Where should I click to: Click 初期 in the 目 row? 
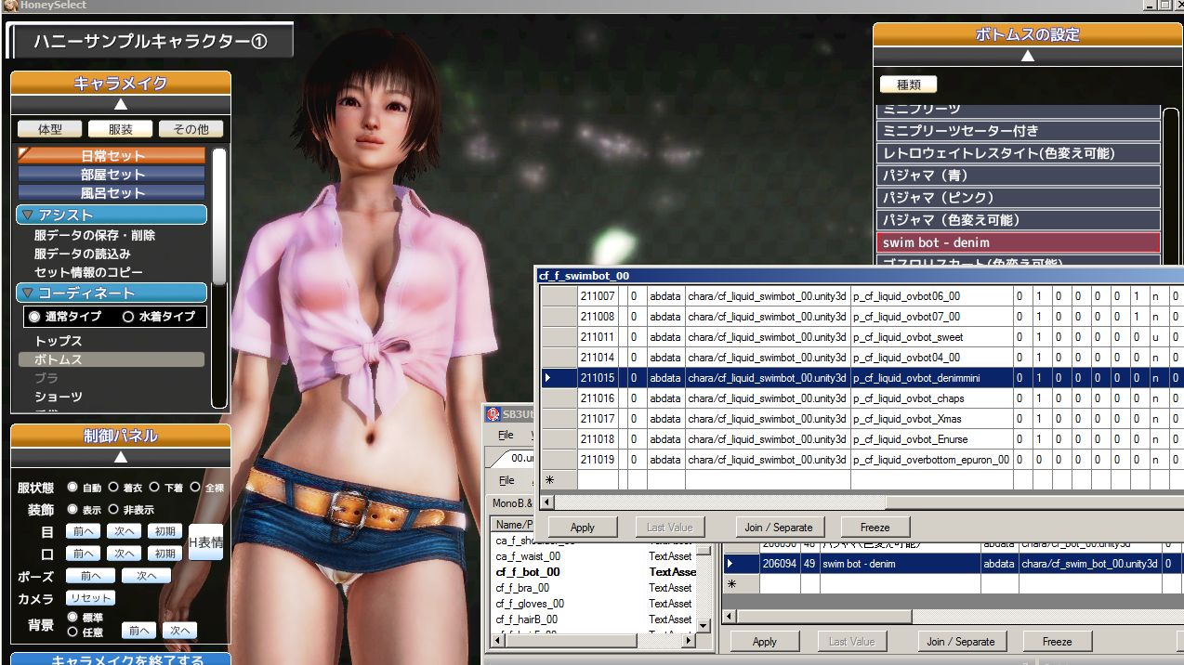tap(164, 531)
